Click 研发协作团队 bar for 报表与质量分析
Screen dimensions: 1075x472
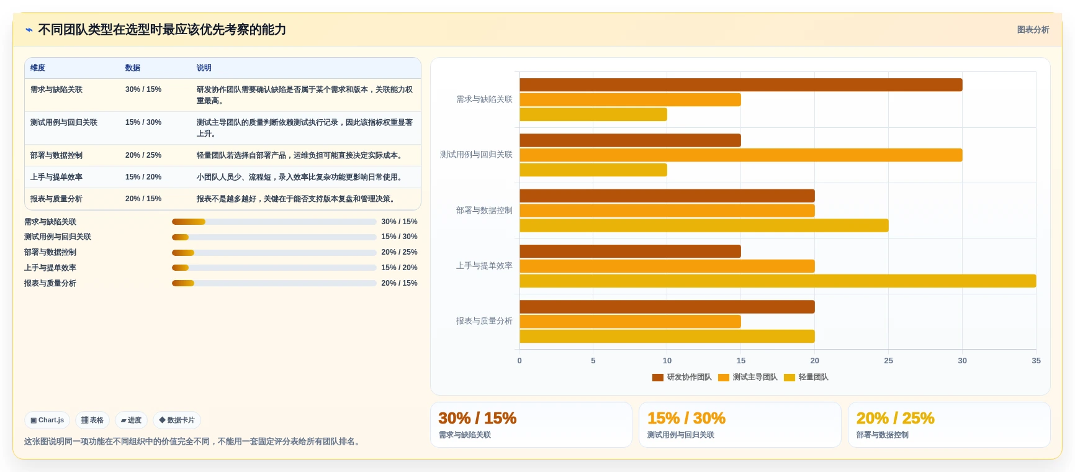pos(667,307)
